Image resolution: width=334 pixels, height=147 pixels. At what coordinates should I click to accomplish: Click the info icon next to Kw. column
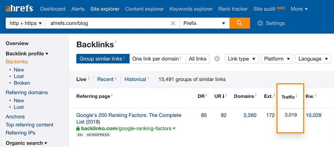click(316, 95)
